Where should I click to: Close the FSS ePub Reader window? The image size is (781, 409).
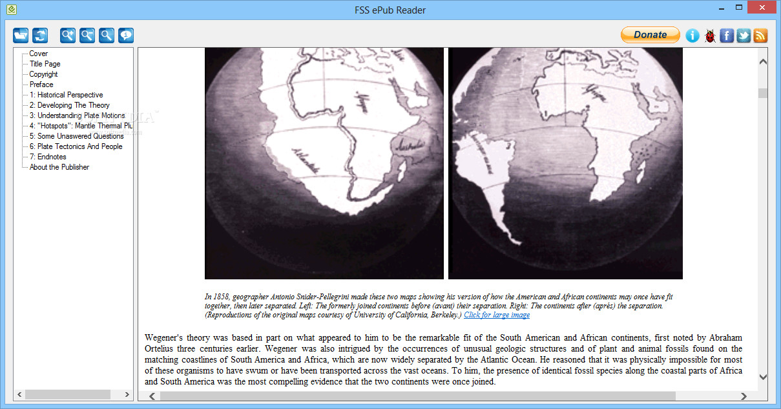762,8
